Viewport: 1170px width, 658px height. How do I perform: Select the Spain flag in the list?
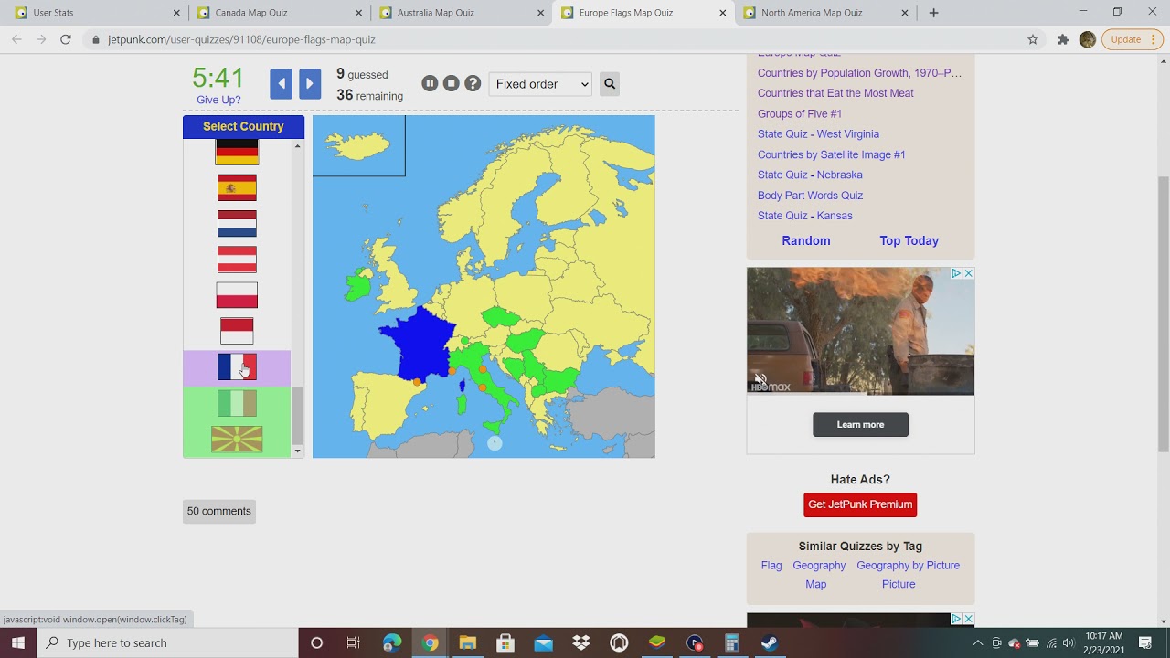pos(237,188)
